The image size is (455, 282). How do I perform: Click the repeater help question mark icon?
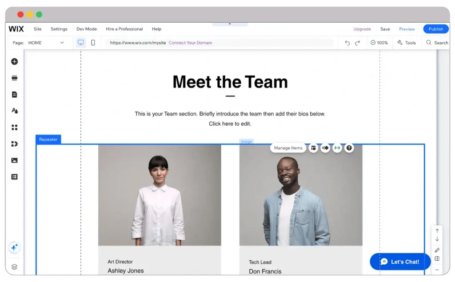(349, 148)
